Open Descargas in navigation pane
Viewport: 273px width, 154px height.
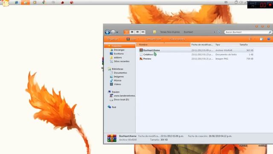click(119, 50)
